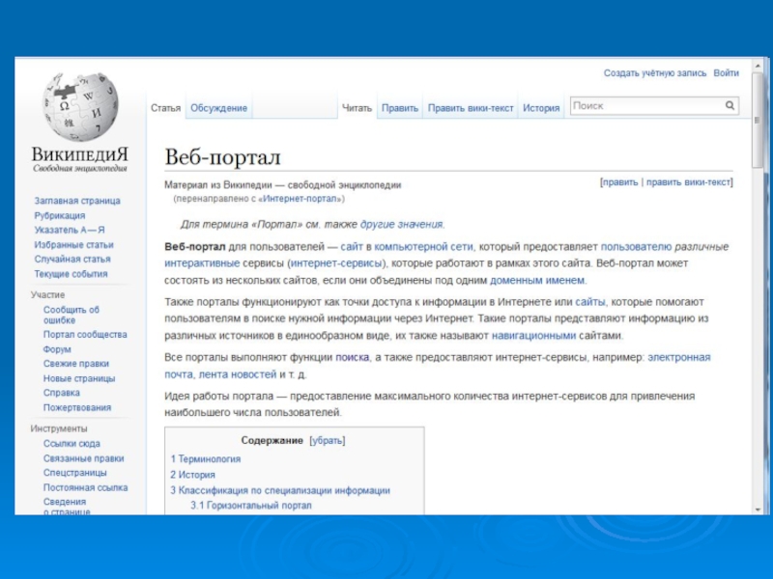Jump to 1 Терминология in contents
The image size is (773, 579).
tap(206, 459)
